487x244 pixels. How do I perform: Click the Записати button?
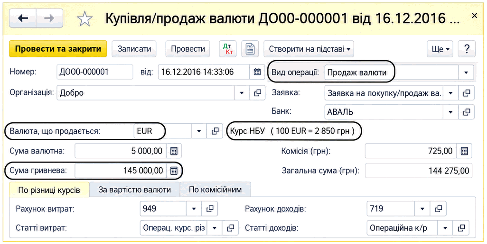134,49
